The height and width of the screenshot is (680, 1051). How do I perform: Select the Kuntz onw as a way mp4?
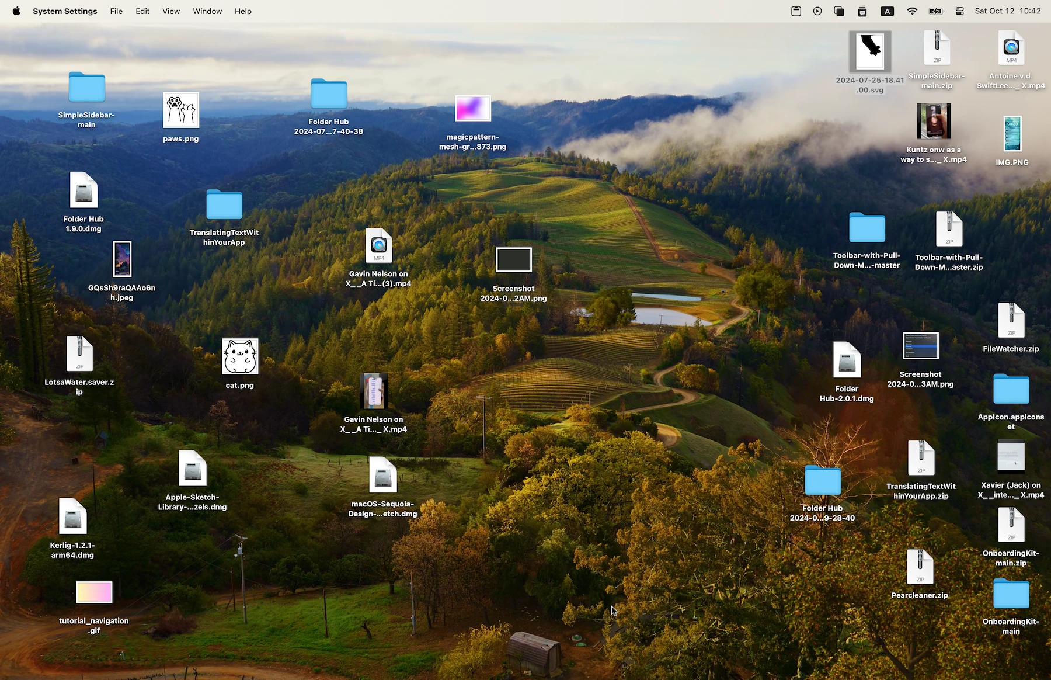tap(934, 122)
